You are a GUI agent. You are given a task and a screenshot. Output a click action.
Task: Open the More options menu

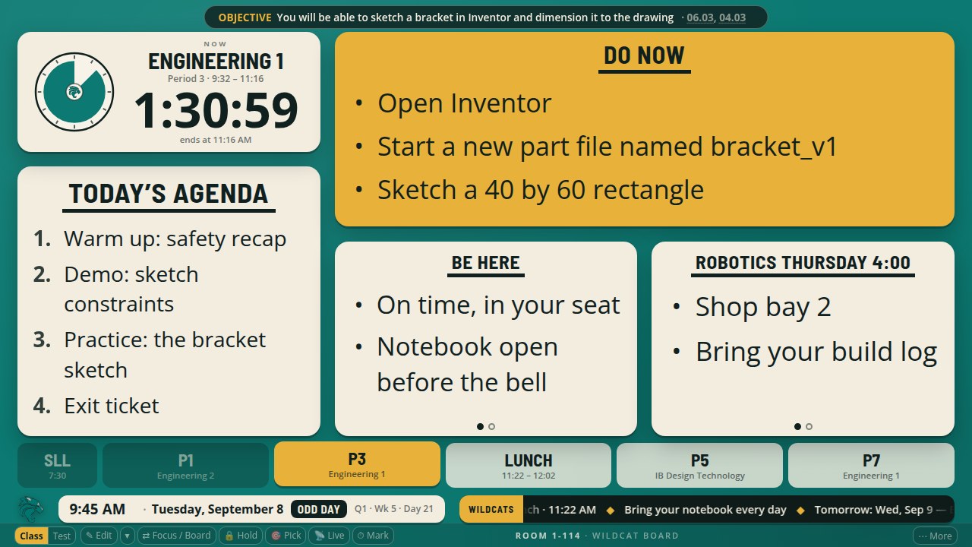click(935, 536)
